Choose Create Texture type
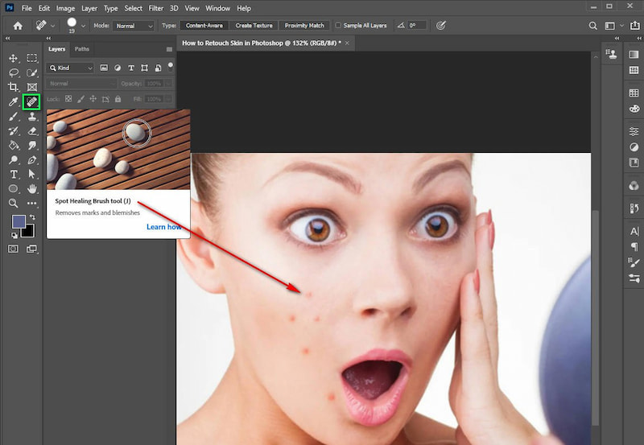Image resolution: width=644 pixels, height=445 pixels. tap(254, 26)
